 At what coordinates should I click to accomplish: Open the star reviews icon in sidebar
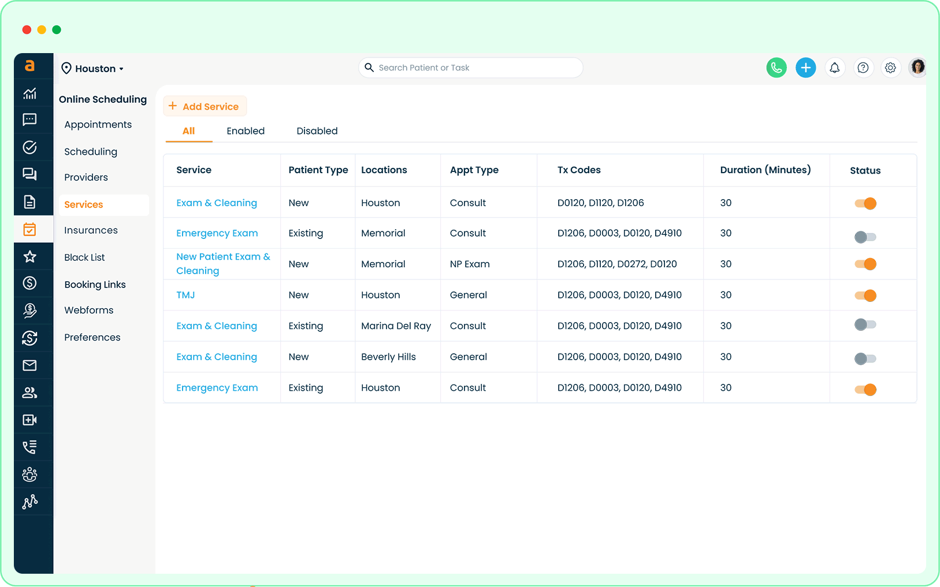tap(29, 257)
